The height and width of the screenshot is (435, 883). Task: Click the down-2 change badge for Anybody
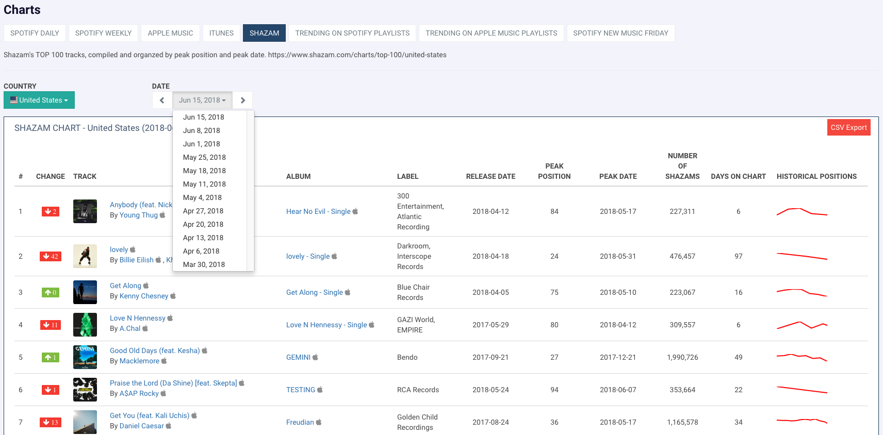[51, 211]
